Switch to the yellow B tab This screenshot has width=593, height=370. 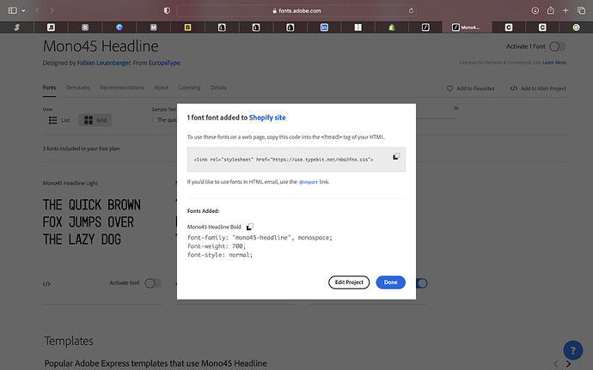pyautogui.click(x=187, y=27)
